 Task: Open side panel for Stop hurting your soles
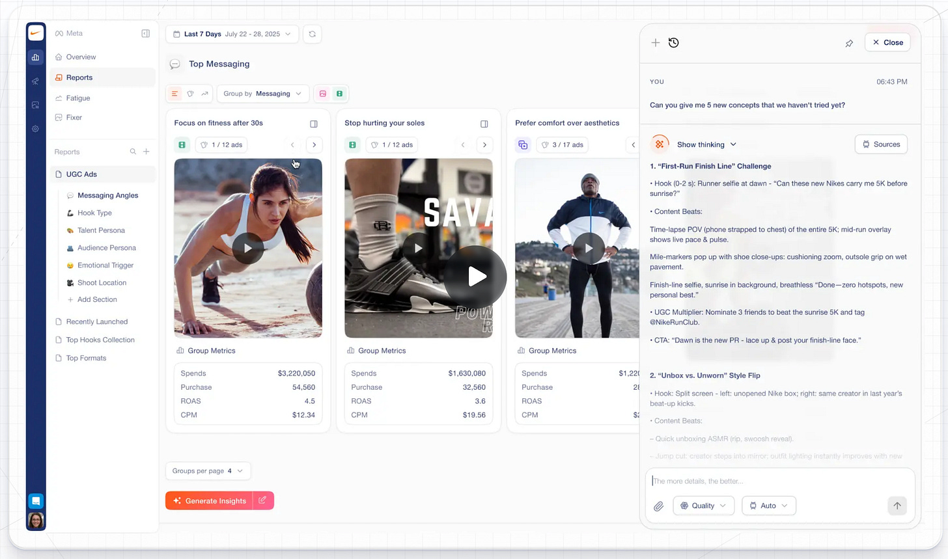[484, 124]
